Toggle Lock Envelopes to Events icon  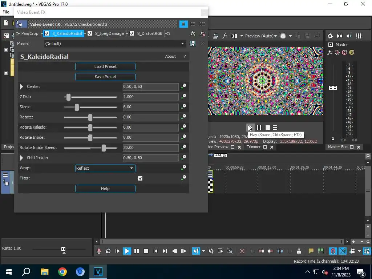pyautogui.click(x=367, y=251)
